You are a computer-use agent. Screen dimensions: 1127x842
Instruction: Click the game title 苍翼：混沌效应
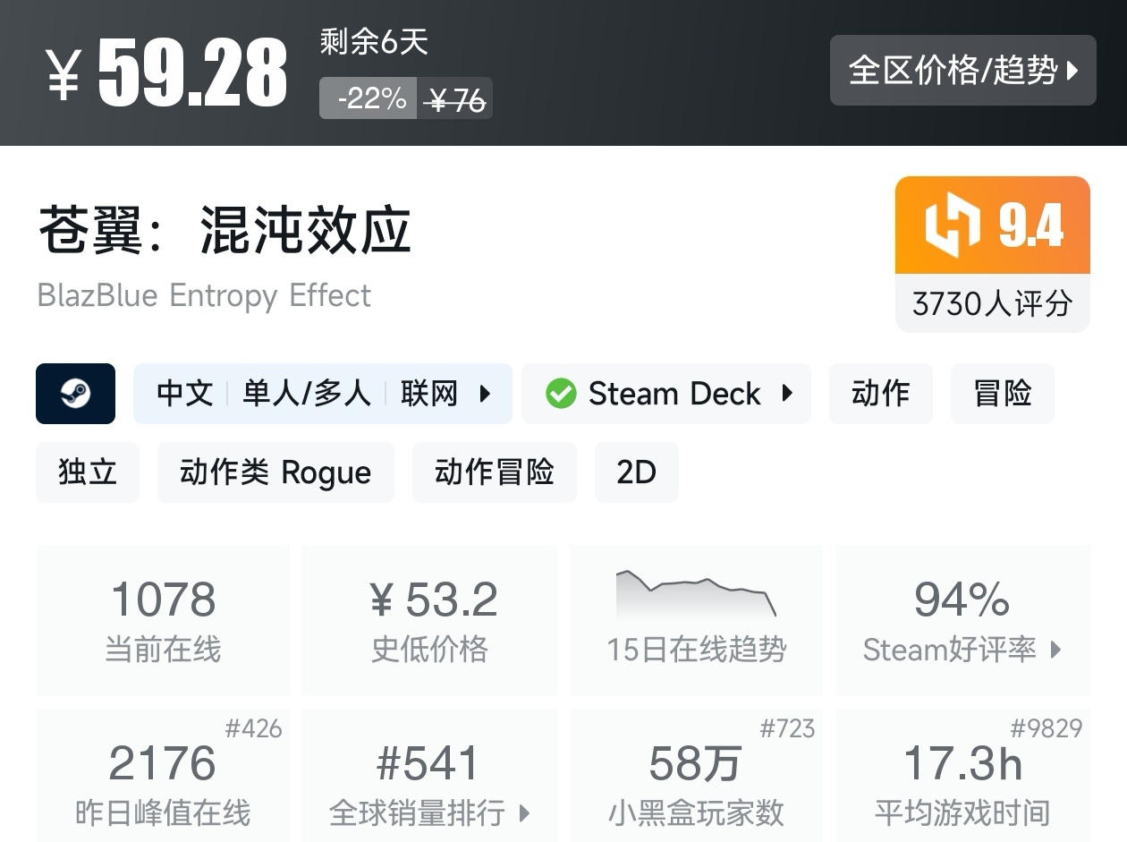pyautogui.click(x=224, y=226)
